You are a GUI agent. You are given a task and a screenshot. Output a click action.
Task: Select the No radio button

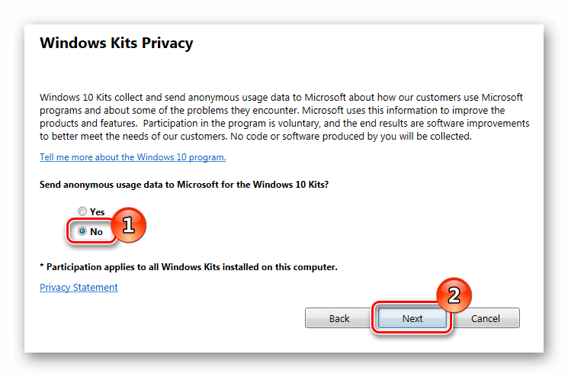click(x=82, y=231)
